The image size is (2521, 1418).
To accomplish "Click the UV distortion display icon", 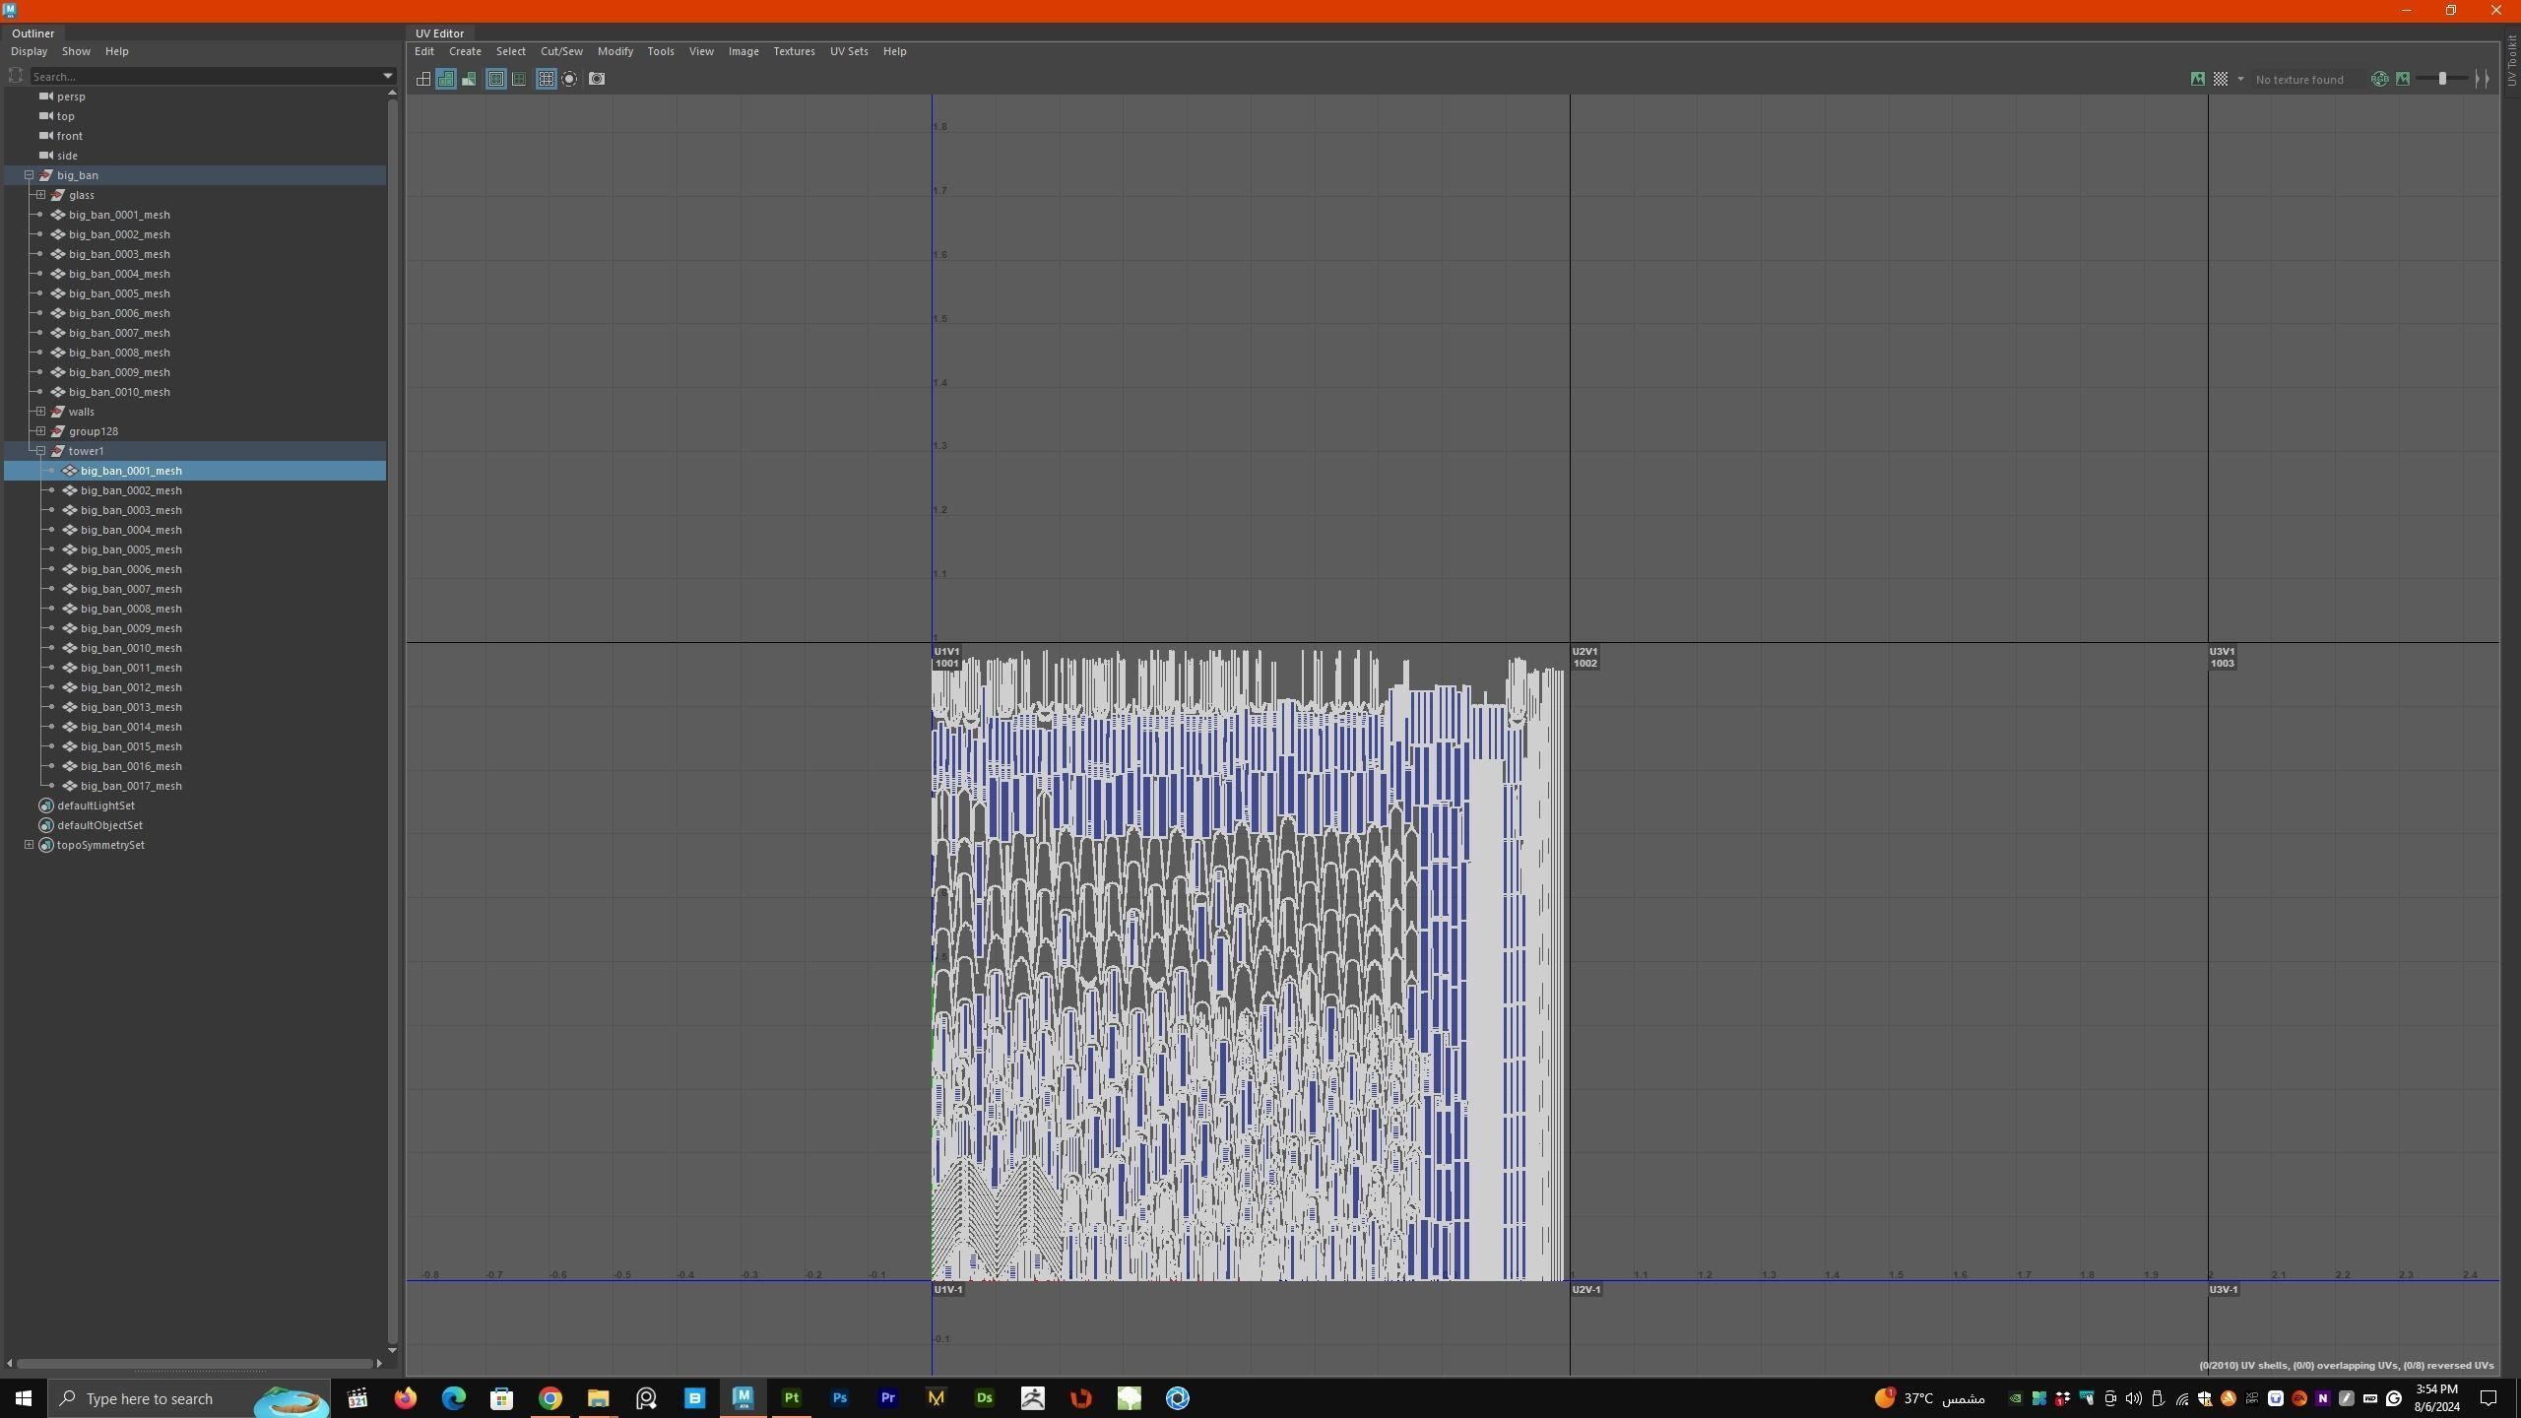I will pos(470,79).
